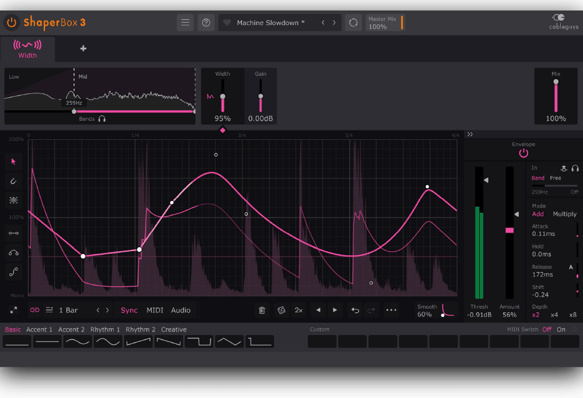Image resolution: width=583 pixels, height=398 pixels.
Task: Shift the wave left with the arrow
Action: 318,310
